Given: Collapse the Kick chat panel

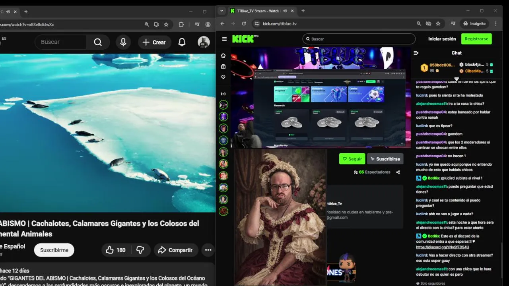Looking at the screenshot, I should pyautogui.click(x=416, y=53).
